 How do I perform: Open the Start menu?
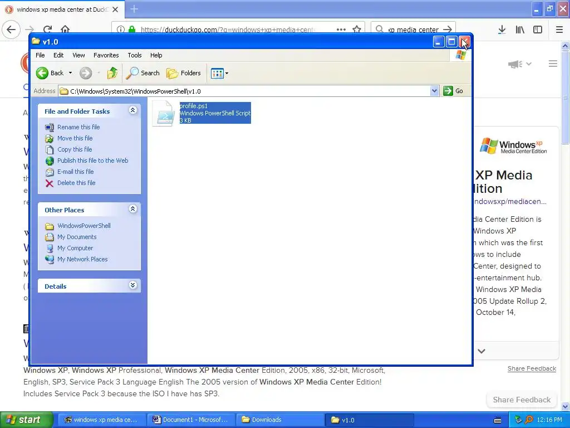[x=26, y=420]
